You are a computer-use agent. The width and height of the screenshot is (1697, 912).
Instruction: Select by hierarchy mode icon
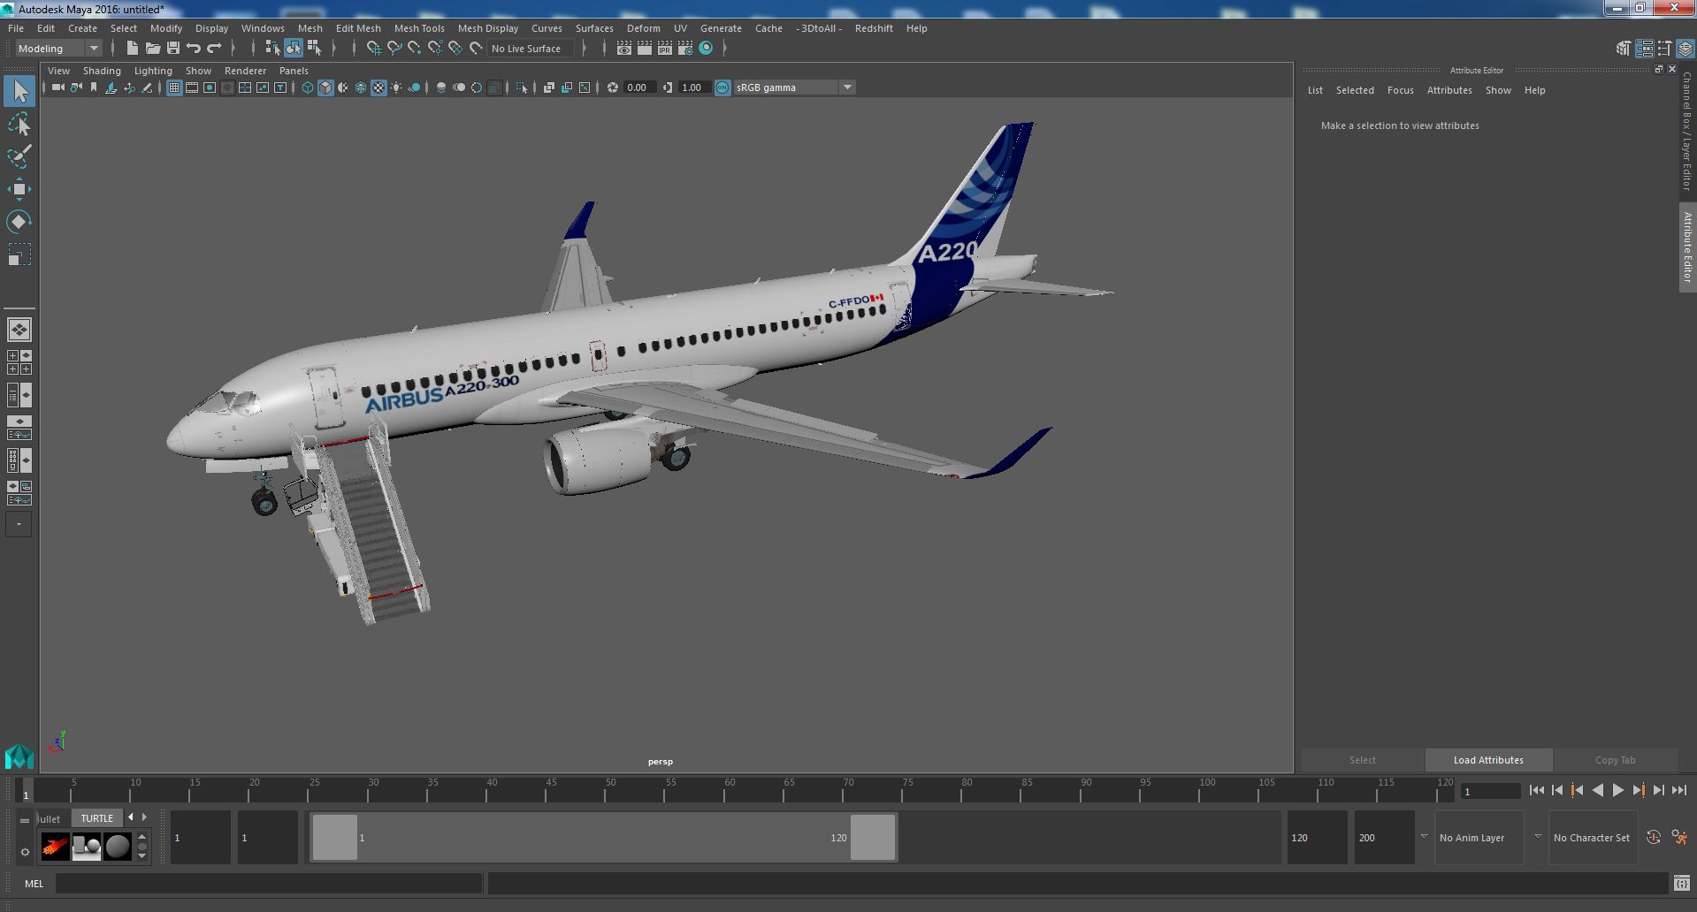pos(272,49)
